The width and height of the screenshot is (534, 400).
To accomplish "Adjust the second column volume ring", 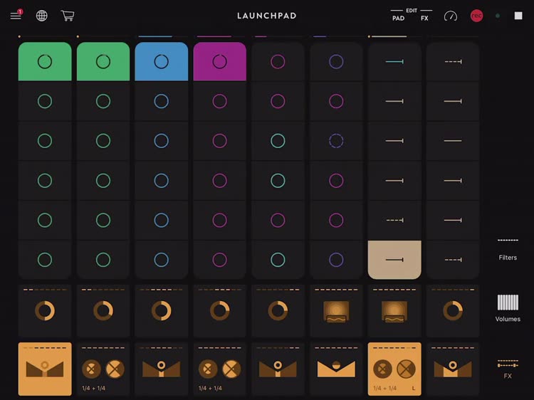I will pos(103,310).
